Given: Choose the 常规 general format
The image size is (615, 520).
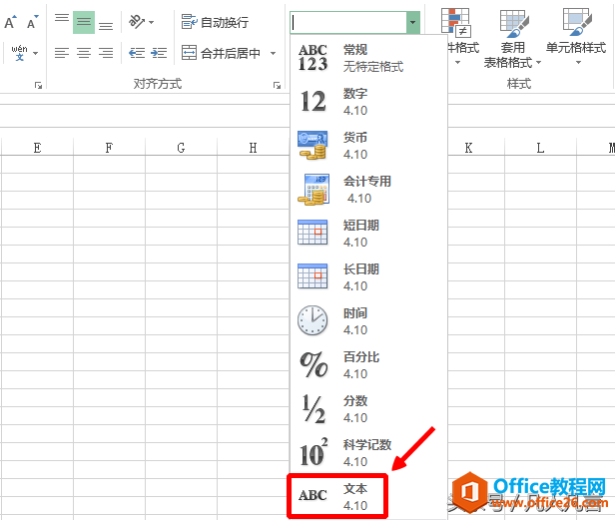Looking at the screenshot, I should (368, 58).
